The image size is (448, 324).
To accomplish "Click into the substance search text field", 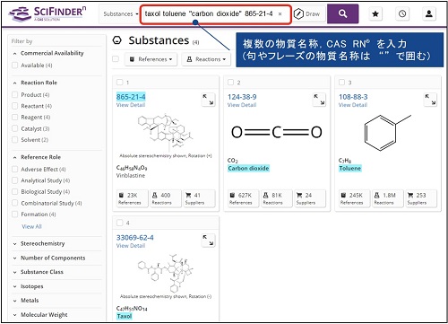I will [209, 13].
